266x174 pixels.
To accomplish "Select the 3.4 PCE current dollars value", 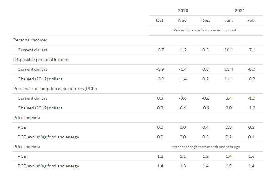I will point(228,98).
